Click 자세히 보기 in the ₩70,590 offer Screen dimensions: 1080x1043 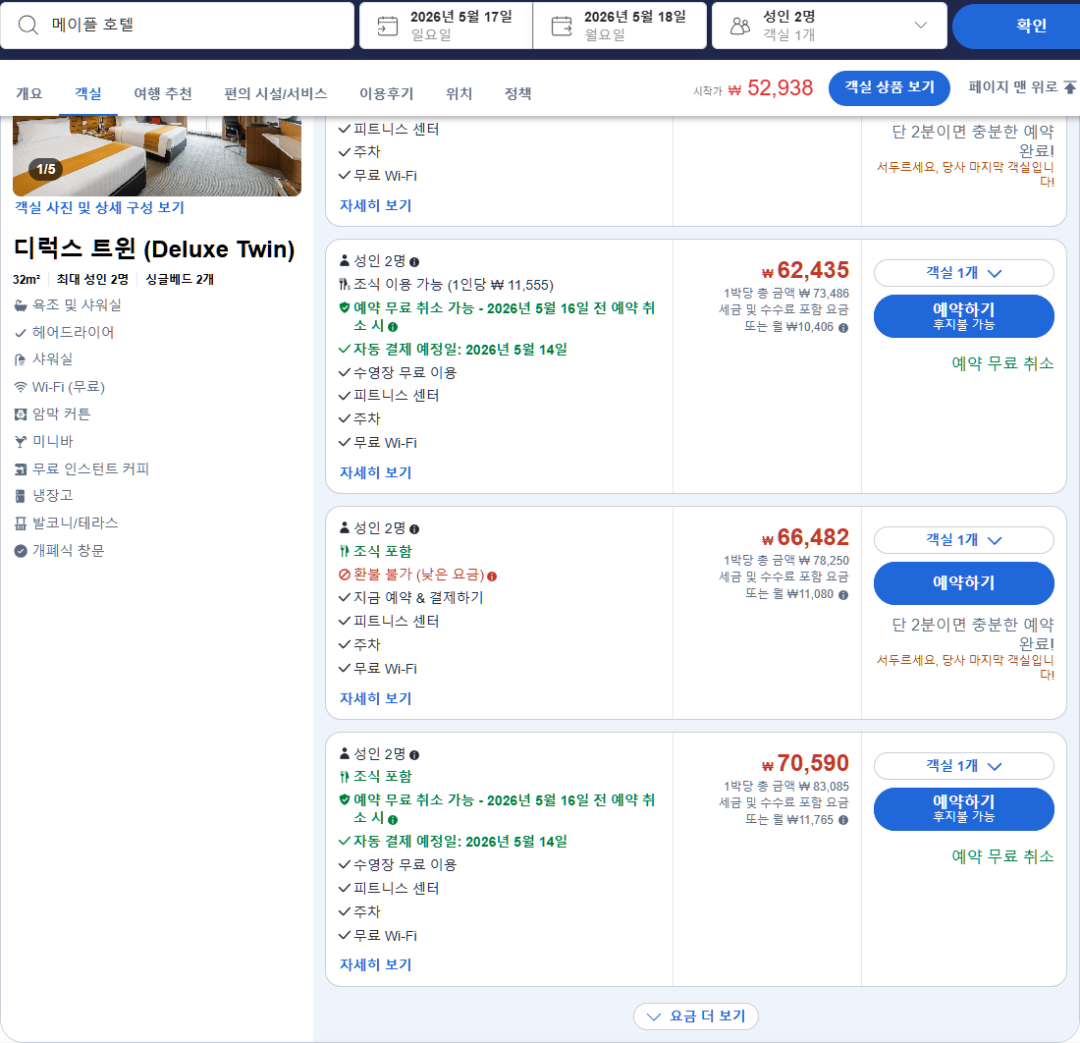point(375,964)
